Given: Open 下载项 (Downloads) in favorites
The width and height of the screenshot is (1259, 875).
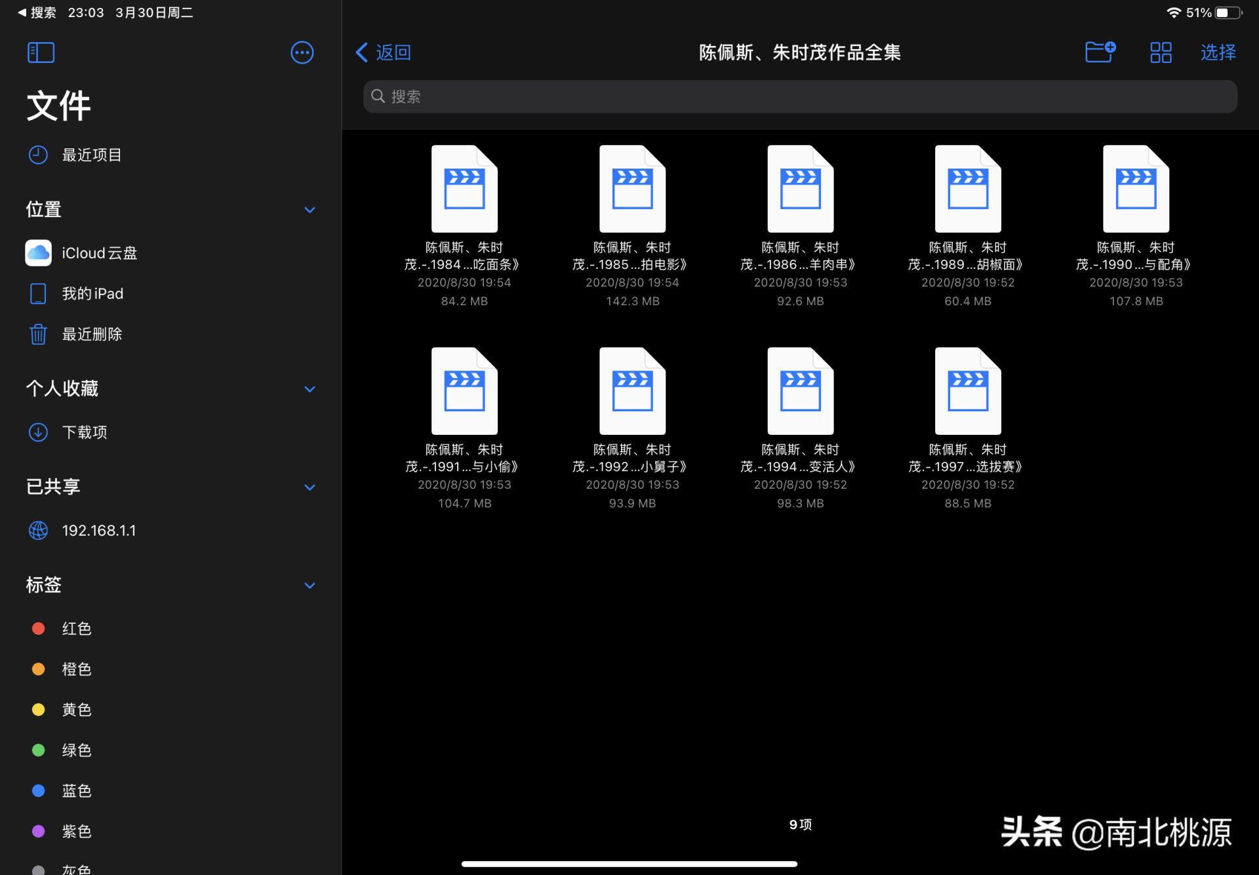Looking at the screenshot, I should pos(85,432).
